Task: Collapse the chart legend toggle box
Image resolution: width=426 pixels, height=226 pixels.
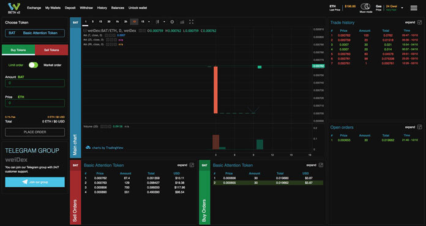Action: pyautogui.click(x=85, y=31)
